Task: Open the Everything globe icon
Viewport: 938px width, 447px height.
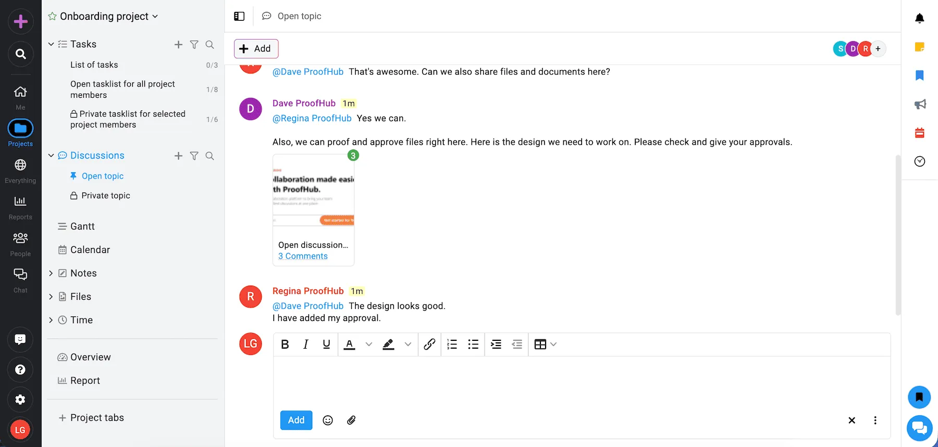Action: 20,165
